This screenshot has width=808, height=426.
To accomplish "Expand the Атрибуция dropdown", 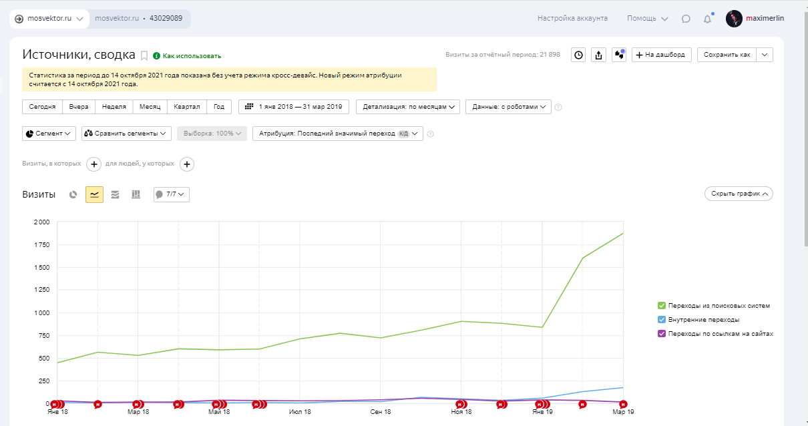I will click(x=337, y=134).
